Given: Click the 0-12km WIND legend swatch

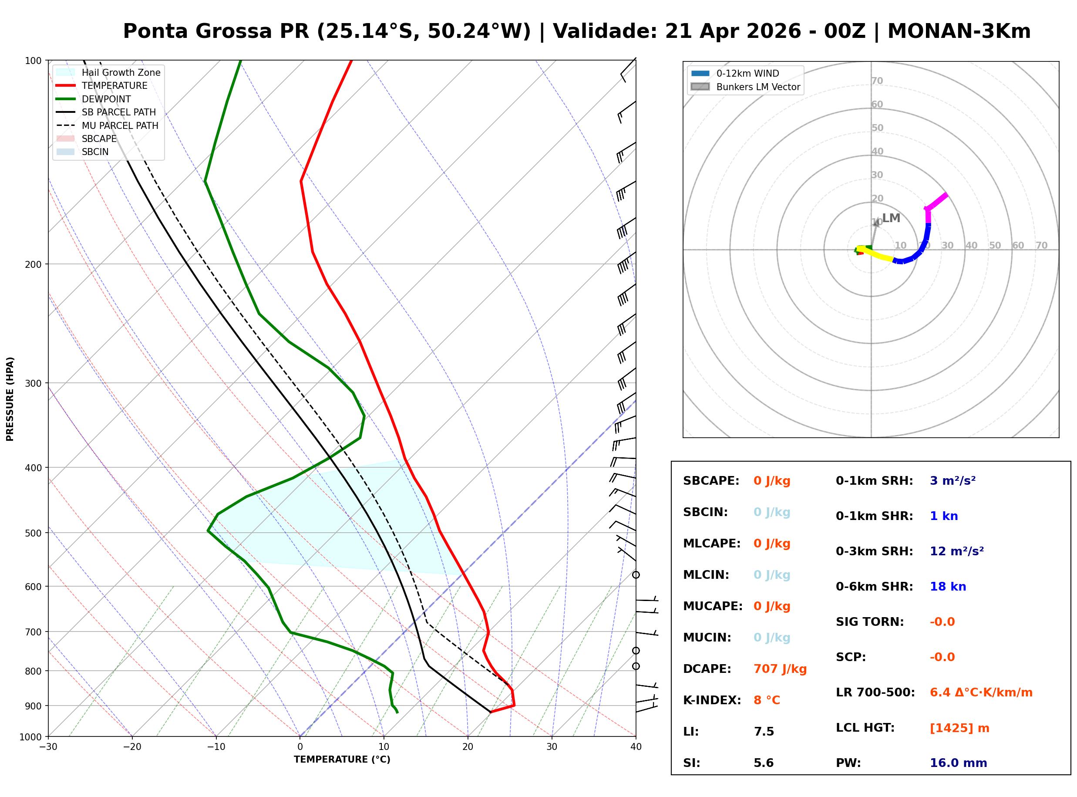Looking at the screenshot, I should (x=700, y=73).
